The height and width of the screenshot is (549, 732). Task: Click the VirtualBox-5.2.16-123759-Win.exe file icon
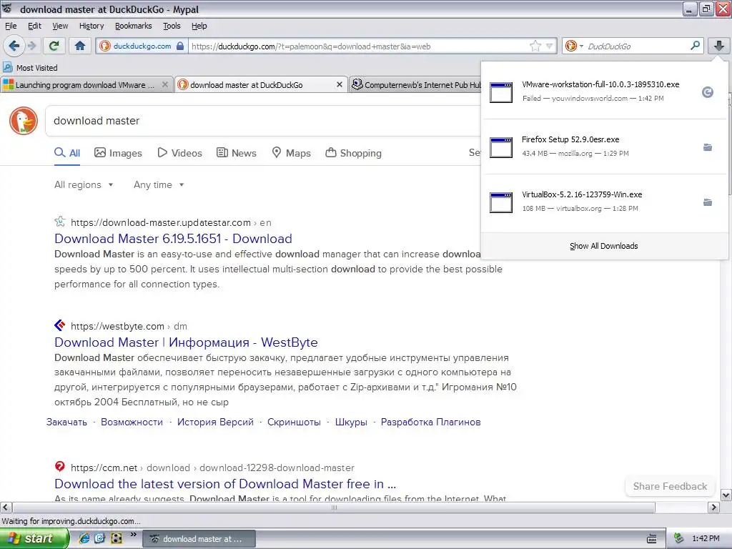tap(501, 202)
